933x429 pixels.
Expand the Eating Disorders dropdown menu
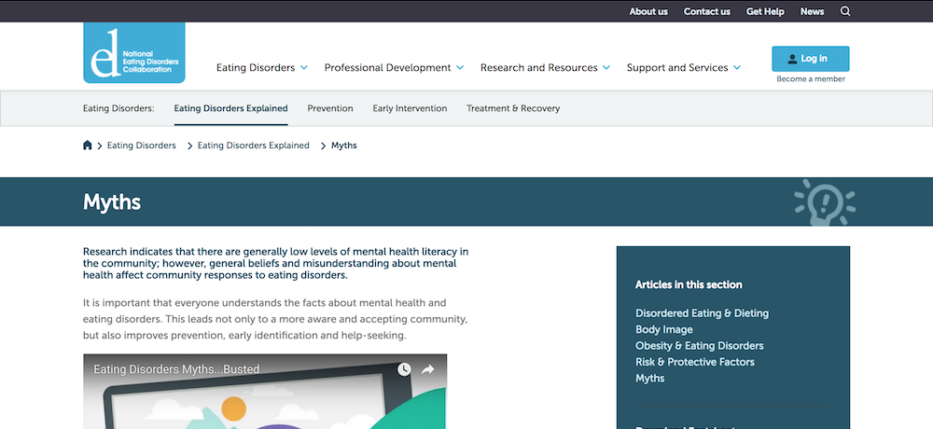pyautogui.click(x=262, y=68)
